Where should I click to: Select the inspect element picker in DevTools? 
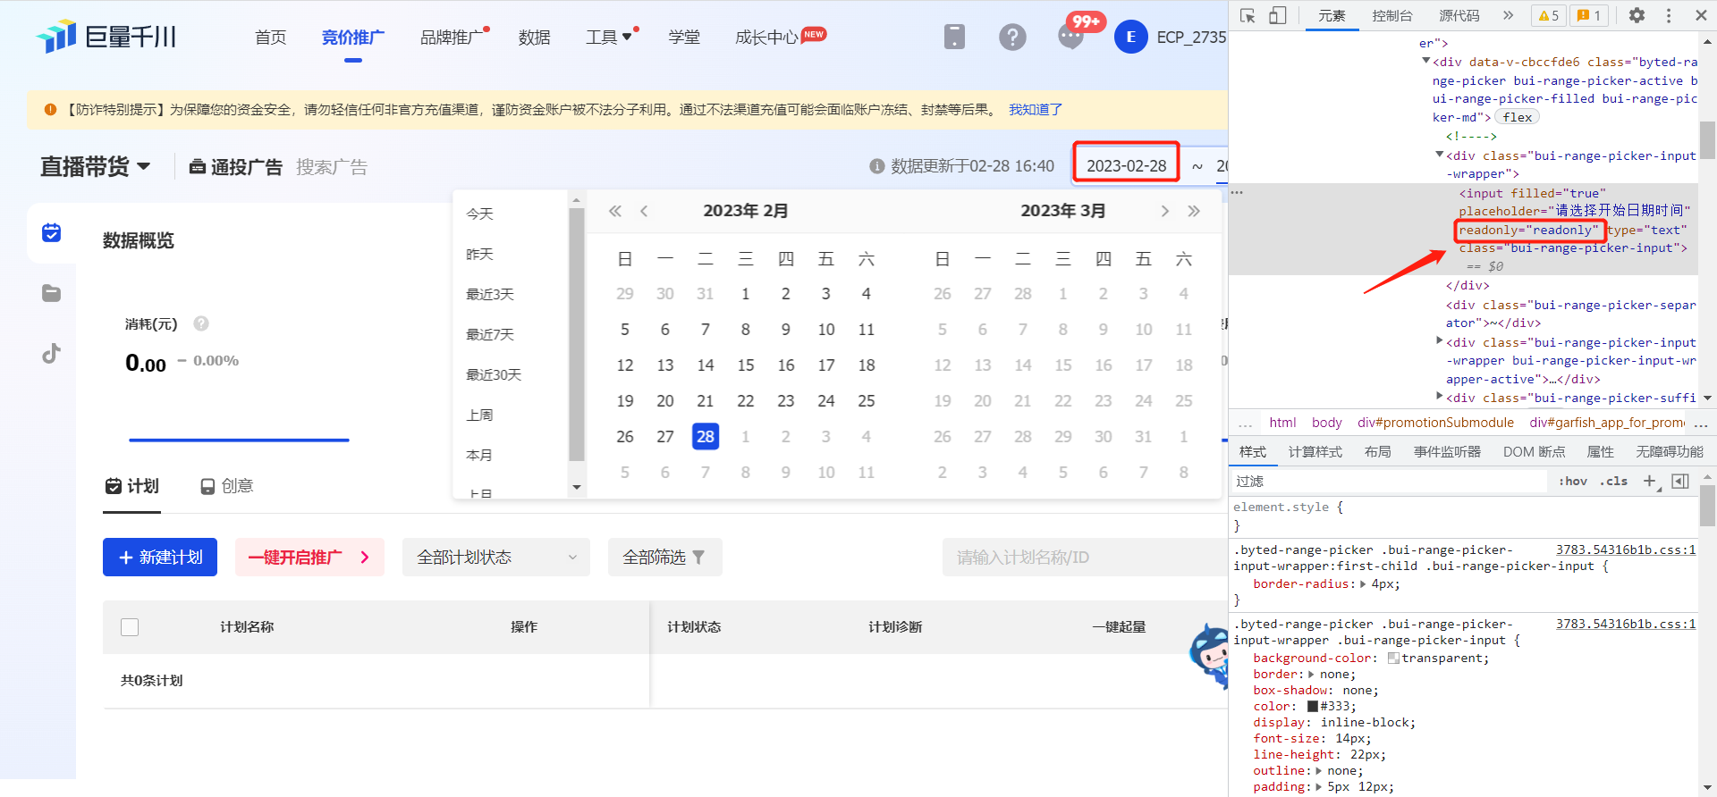coord(1248,15)
